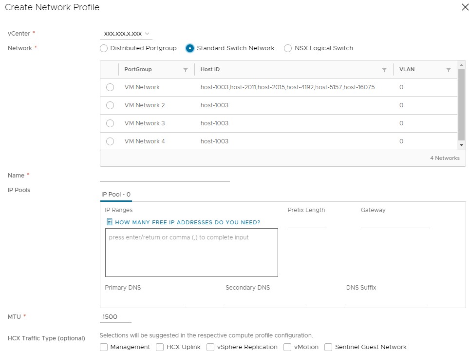
Task: Click the Primary DNS field
Action: 145,300
